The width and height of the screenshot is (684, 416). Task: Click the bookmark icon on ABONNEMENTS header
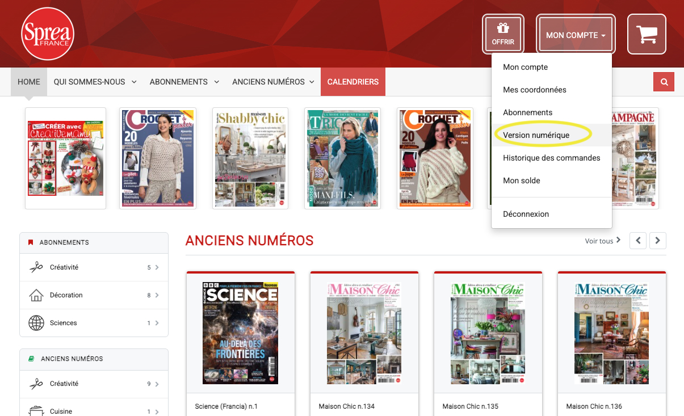click(x=31, y=242)
